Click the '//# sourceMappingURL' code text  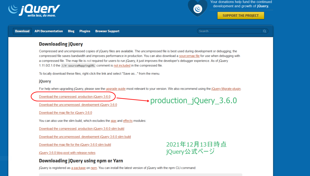coord(78,66)
